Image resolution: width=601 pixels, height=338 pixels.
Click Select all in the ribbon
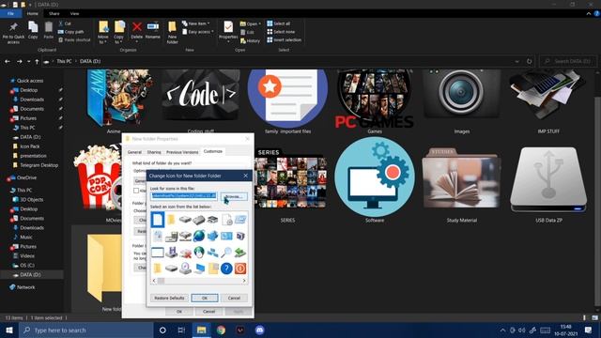pos(279,23)
